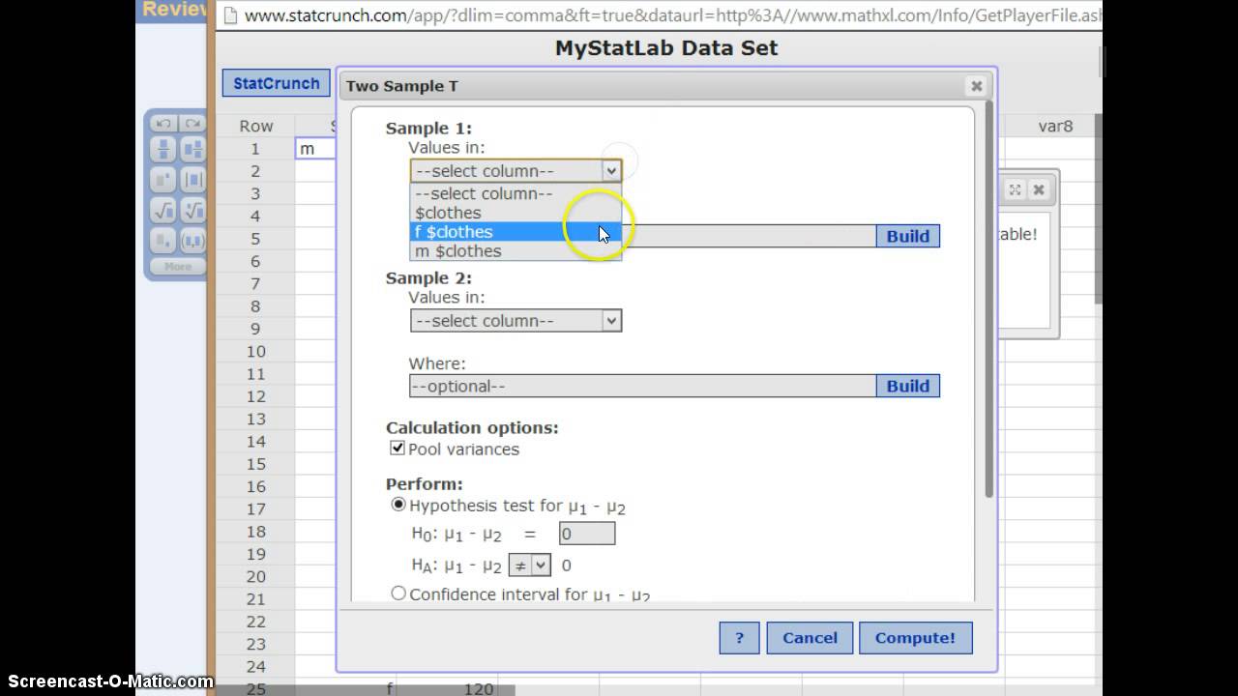The height and width of the screenshot is (696, 1238).
Task: Maximize the background popup window
Action: 1015,189
